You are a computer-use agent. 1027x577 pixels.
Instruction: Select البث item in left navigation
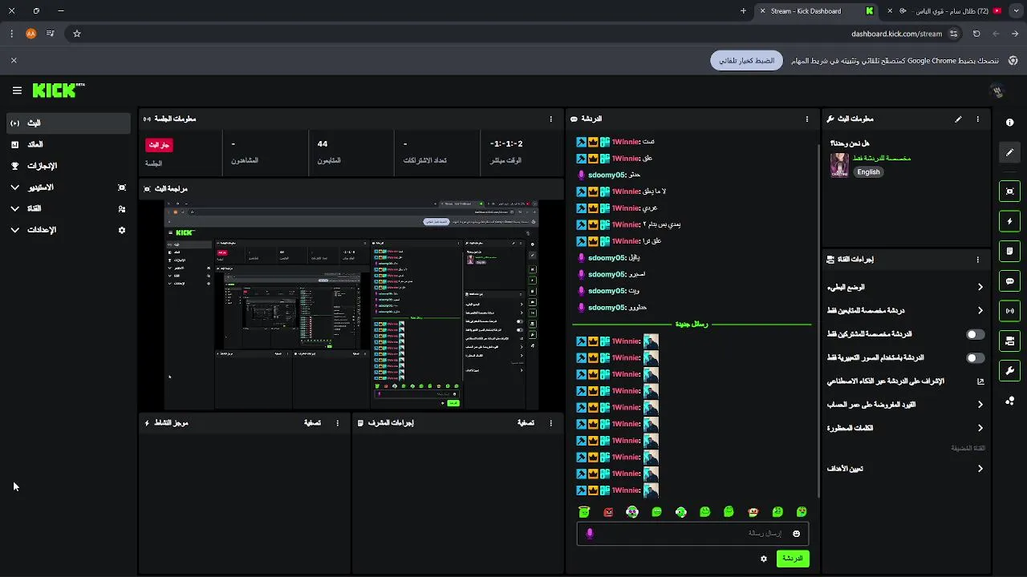click(68, 123)
